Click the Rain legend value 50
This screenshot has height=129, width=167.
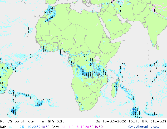[x=47, y=127]
